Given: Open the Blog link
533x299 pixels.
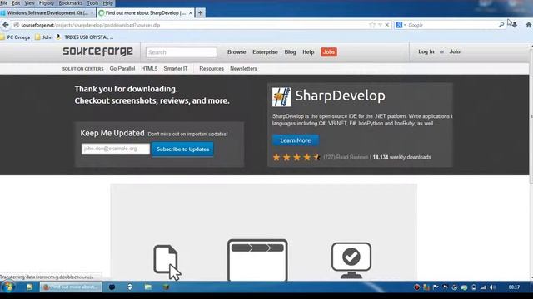Looking at the screenshot, I should coord(290,51).
